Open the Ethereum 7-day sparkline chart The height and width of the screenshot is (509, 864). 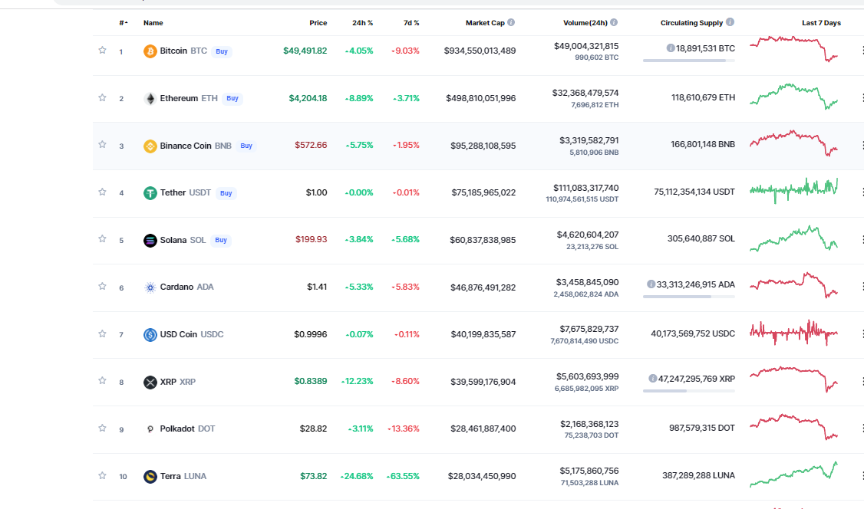pyautogui.click(x=793, y=97)
